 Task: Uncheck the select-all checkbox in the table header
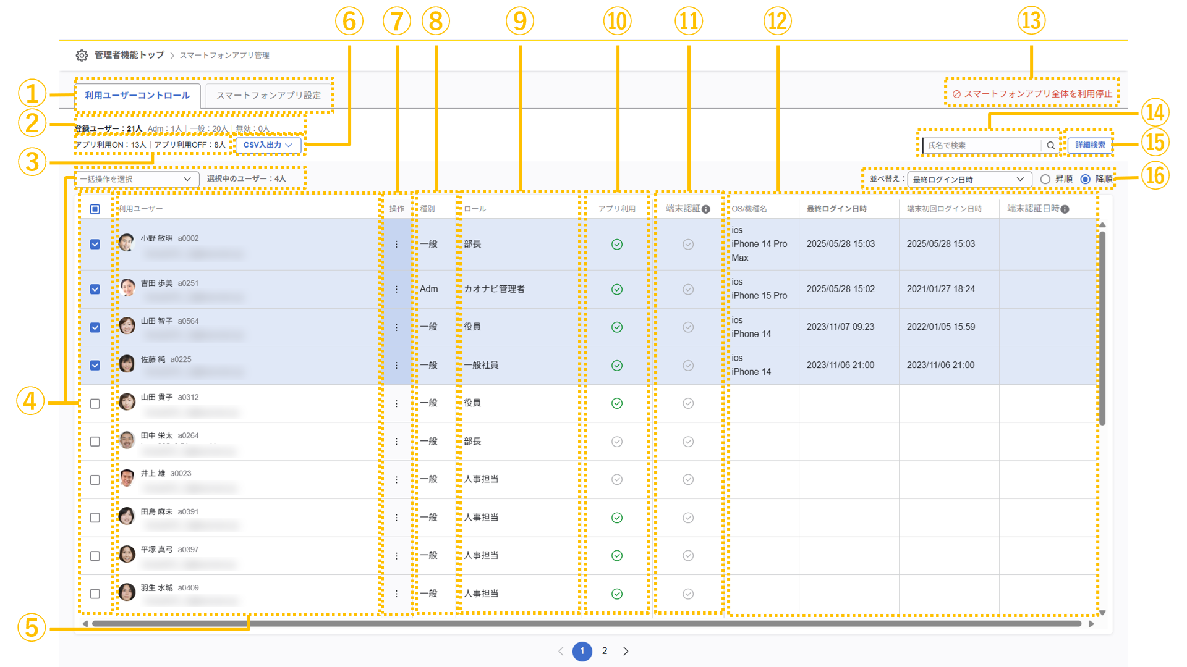pyautogui.click(x=95, y=209)
